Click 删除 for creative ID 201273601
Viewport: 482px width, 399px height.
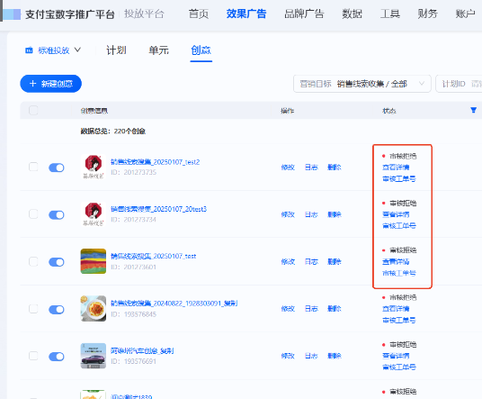[x=335, y=262]
